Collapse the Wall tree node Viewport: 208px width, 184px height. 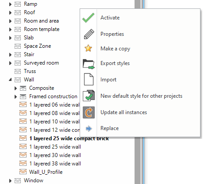[x=10, y=80]
